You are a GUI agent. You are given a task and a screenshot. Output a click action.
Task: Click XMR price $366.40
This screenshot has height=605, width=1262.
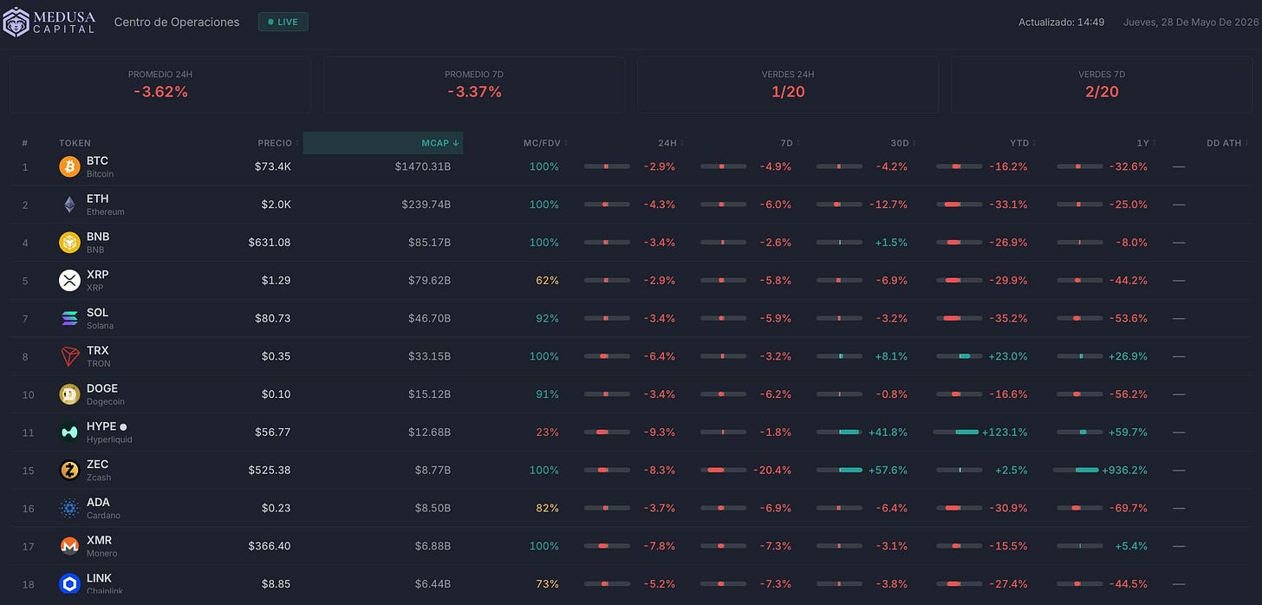(269, 546)
